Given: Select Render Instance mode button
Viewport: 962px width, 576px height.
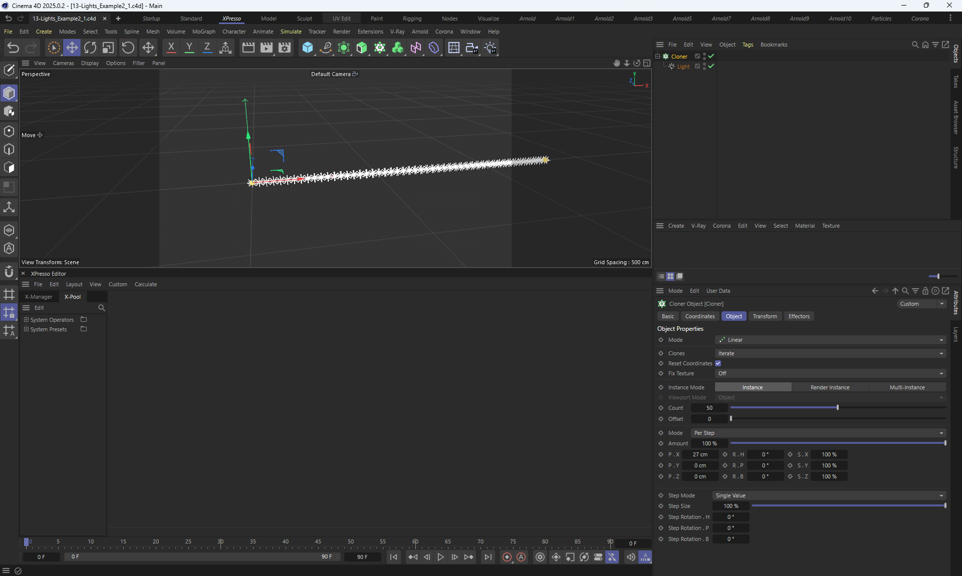Looking at the screenshot, I should point(830,387).
